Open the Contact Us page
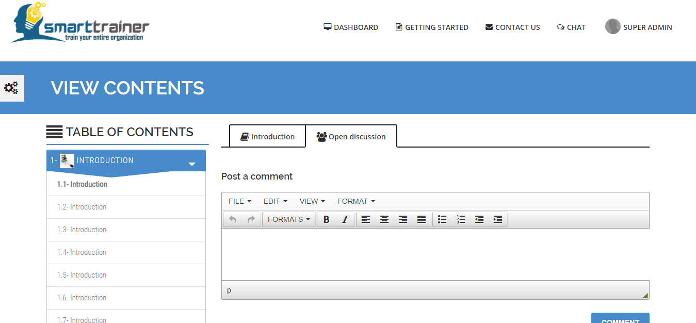This screenshot has width=696, height=323. pyautogui.click(x=512, y=27)
